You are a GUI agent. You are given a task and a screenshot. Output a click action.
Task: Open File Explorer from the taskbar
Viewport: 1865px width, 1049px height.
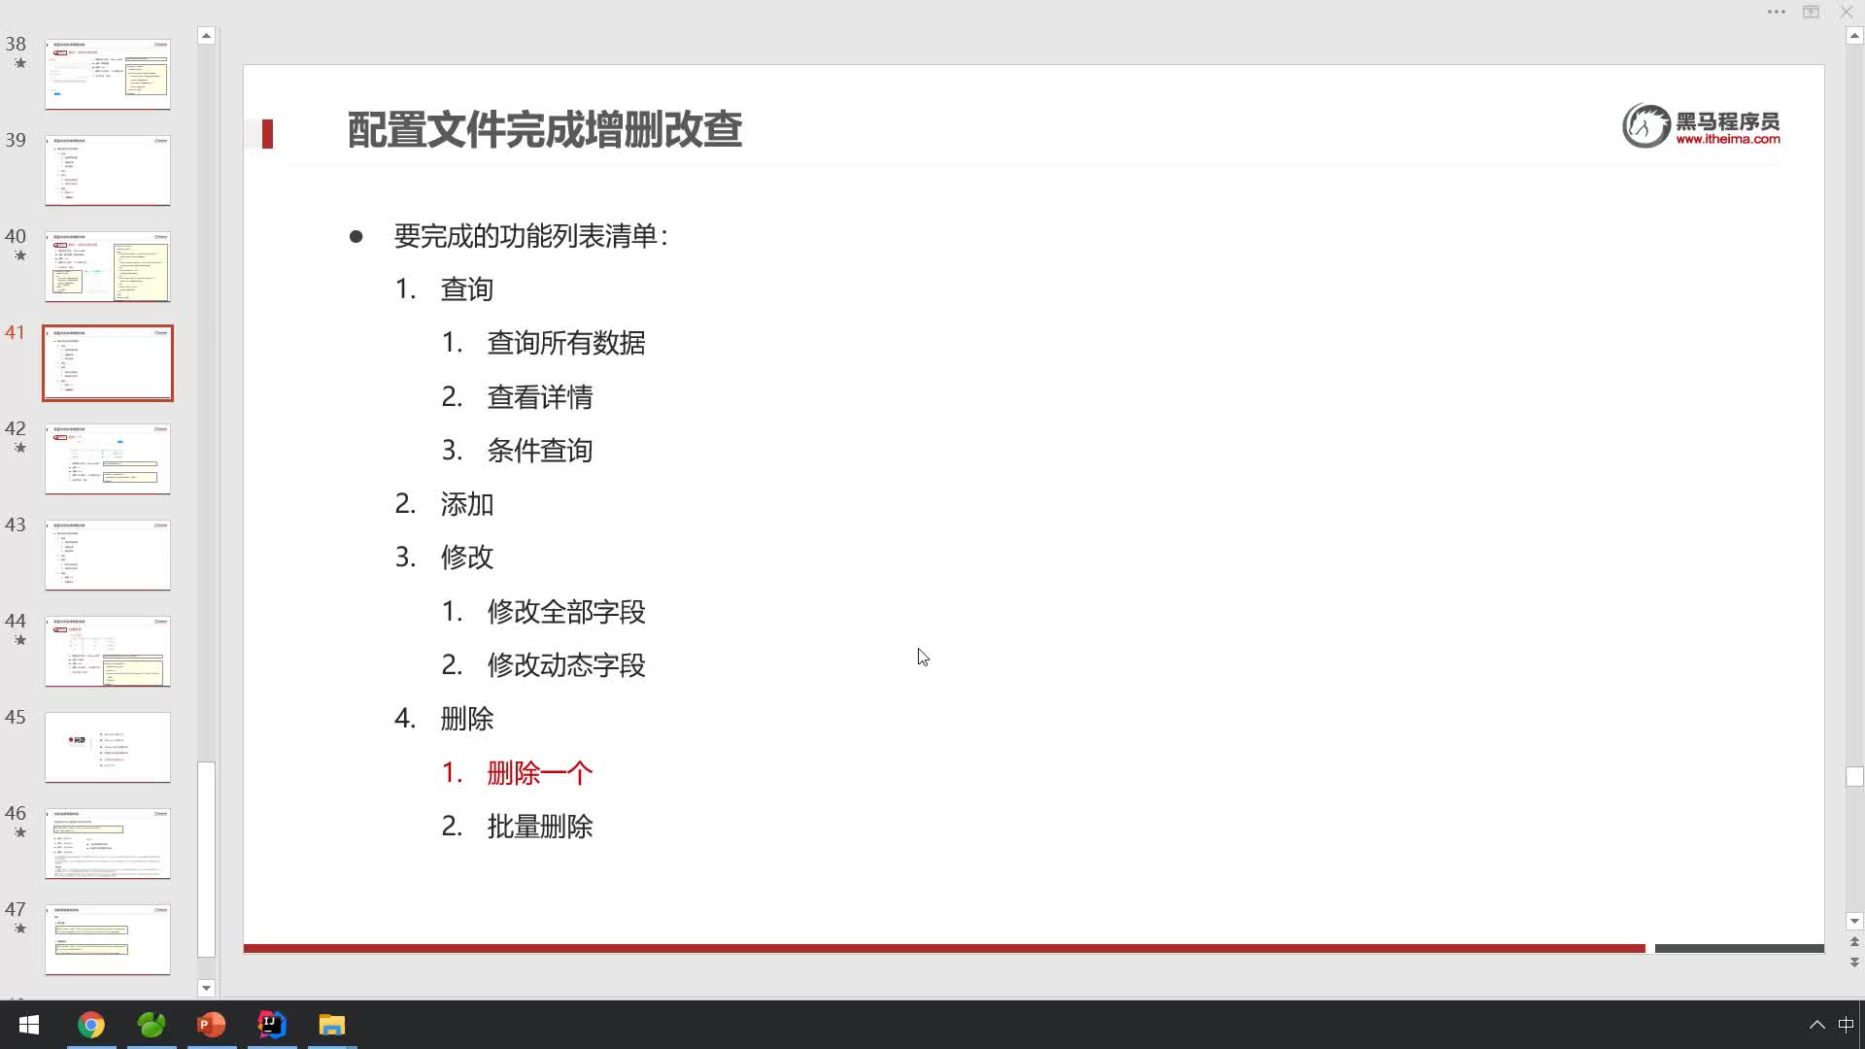[332, 1025]
